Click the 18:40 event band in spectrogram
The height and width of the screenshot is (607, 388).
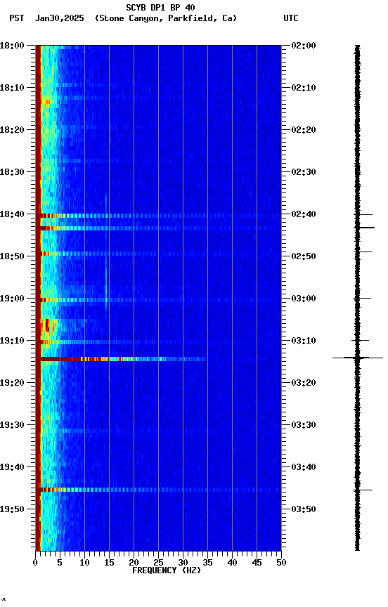tap(158, 216)
